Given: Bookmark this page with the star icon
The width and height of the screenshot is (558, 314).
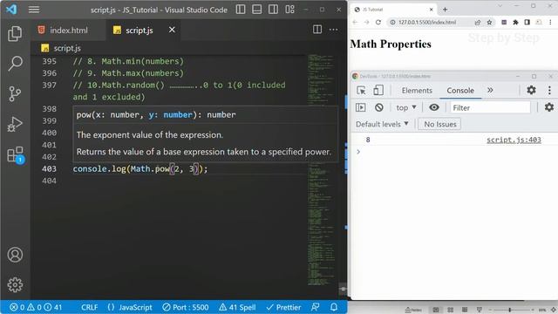Looking at the screenshot, I should 489,22.
